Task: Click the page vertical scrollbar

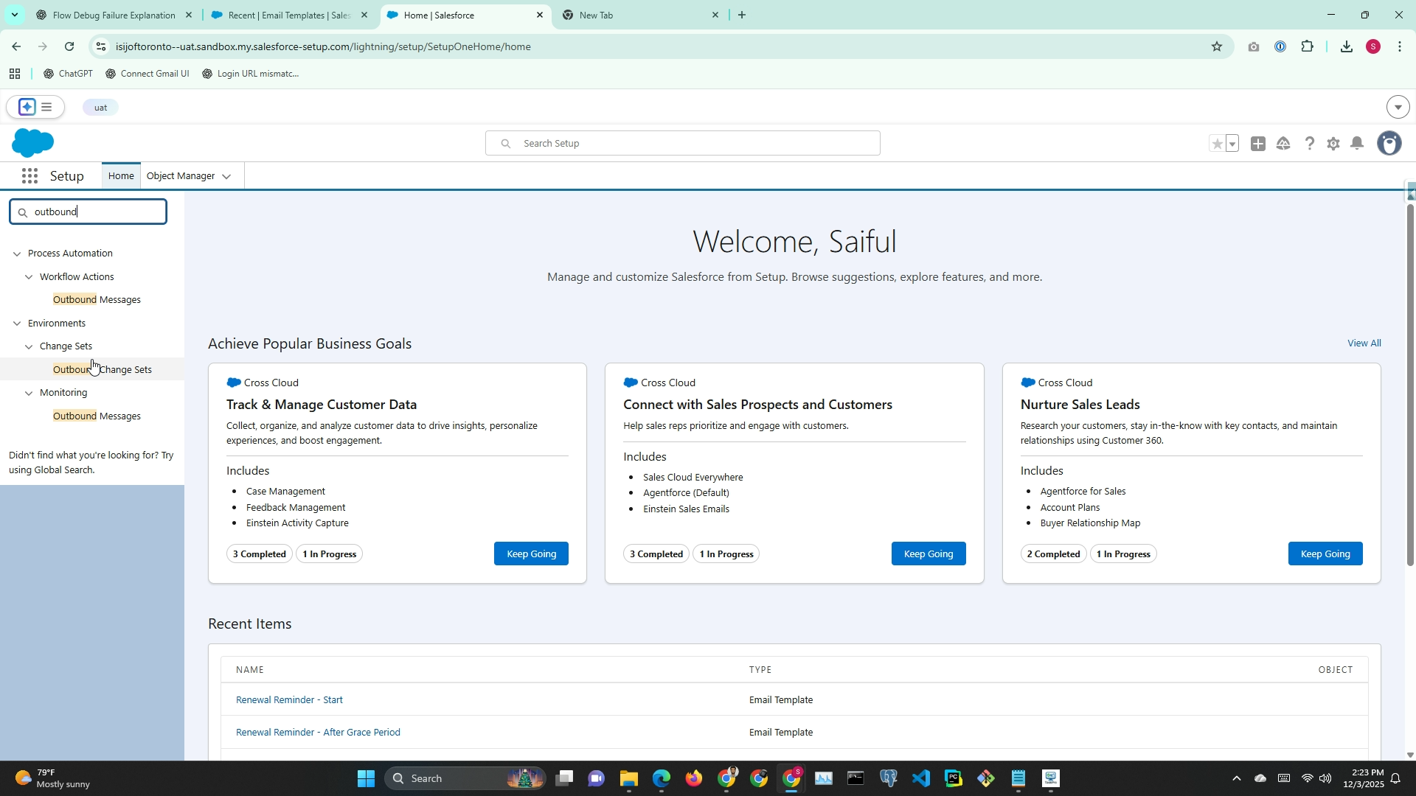Action: [1410, 383]
